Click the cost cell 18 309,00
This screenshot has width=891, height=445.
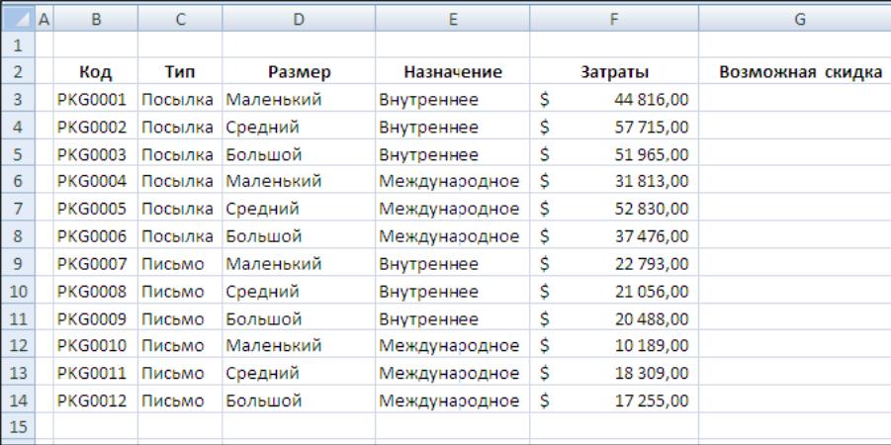(x=614, y=373)
